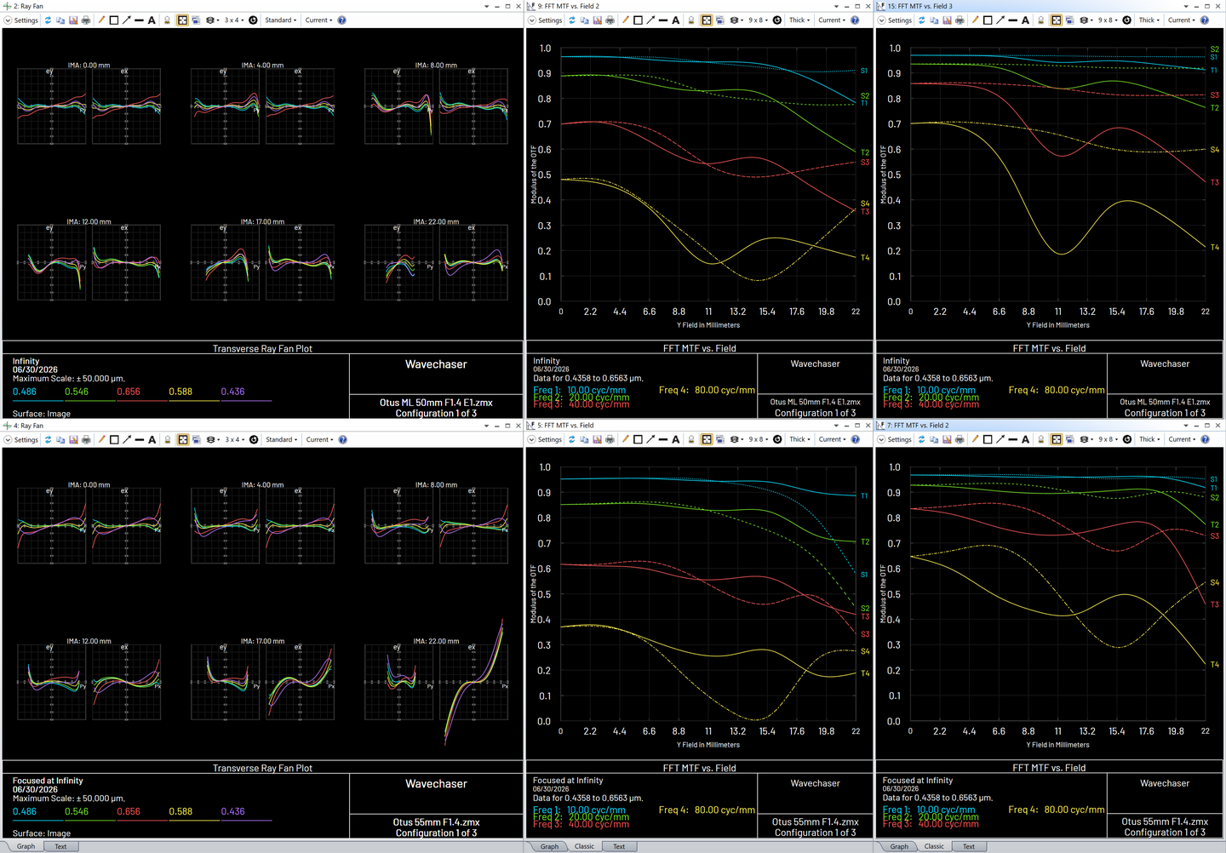Open the 'Current' configuration dropdown in window 9
Image resolution: width=1226 pixels, height=853 pixels.
(832, 20)
